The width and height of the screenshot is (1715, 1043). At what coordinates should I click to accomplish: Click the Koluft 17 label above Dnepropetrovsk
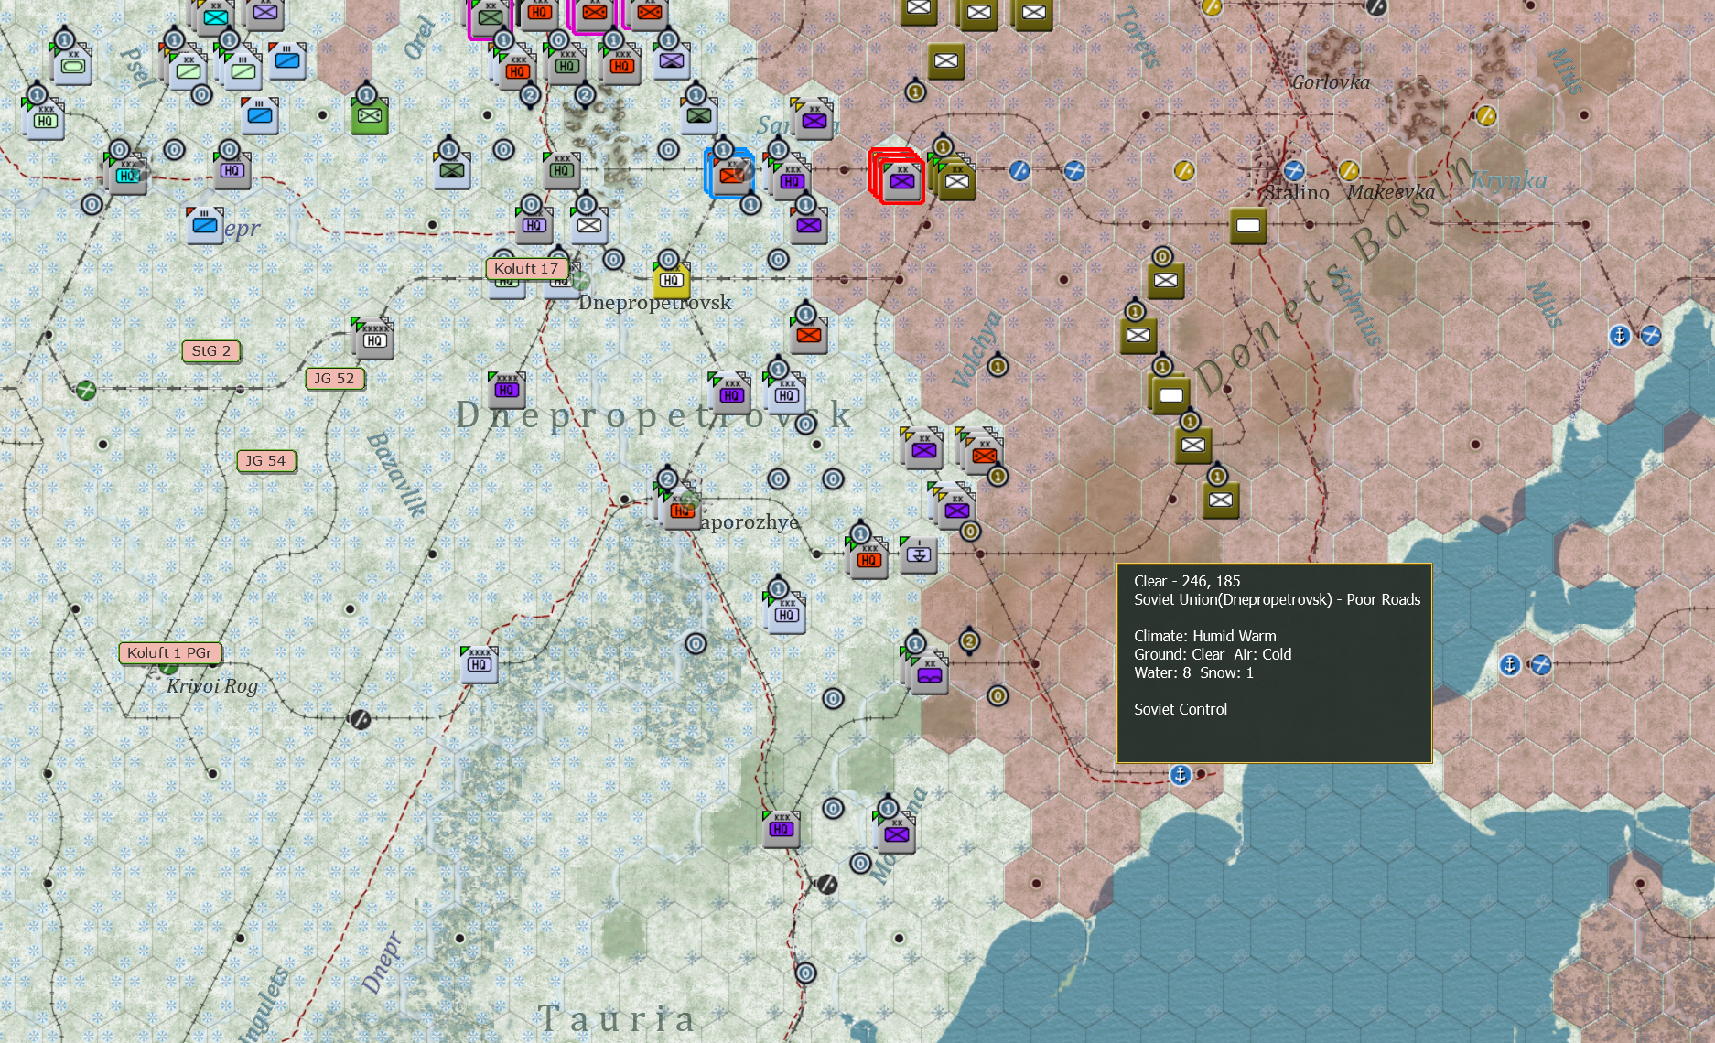[528, 269]
